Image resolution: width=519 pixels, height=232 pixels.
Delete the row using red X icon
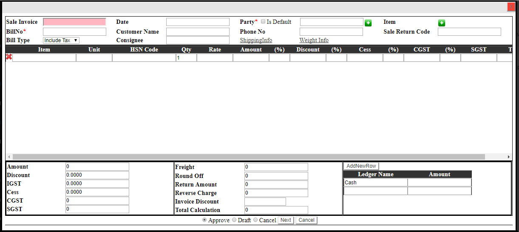tap(9, 57)
